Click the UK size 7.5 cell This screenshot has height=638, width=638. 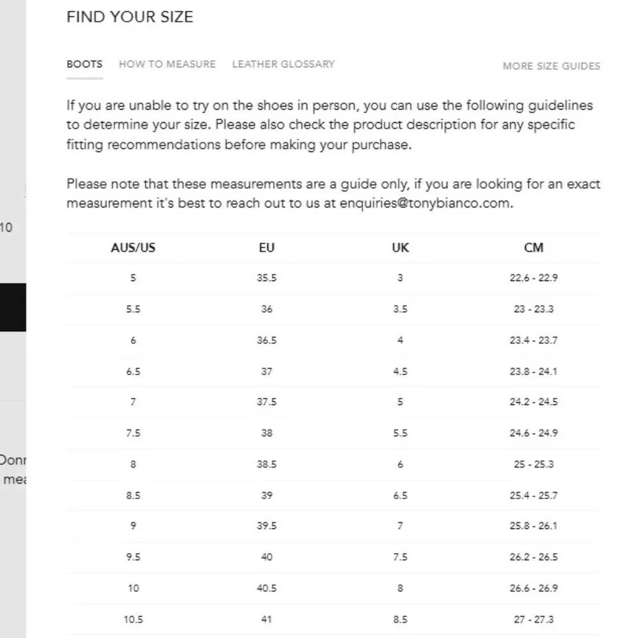click(400, 557)
